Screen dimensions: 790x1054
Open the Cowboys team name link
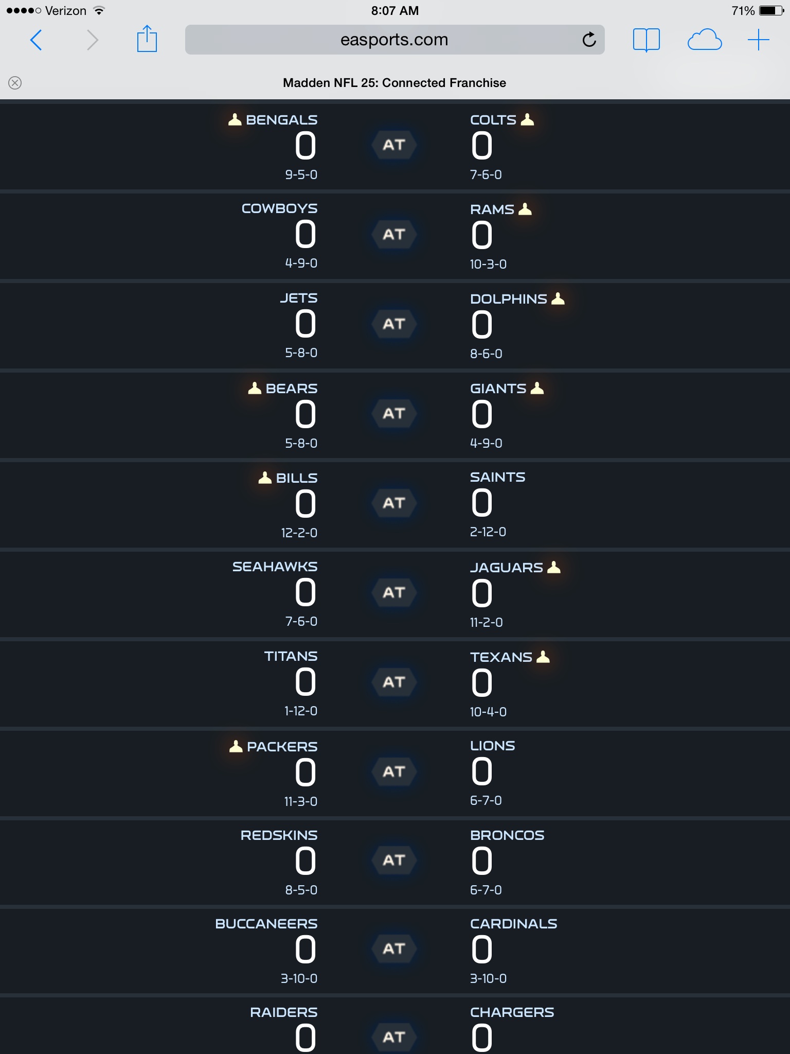click(279, 209)
